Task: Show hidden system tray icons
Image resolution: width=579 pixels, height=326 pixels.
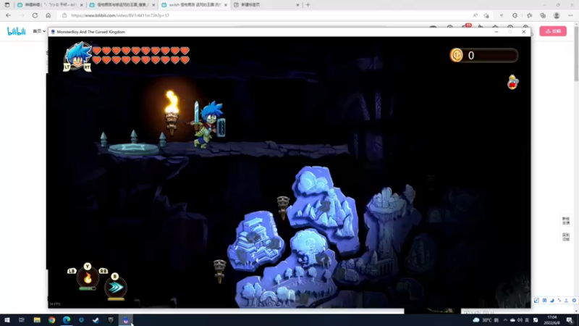Action: point(505,320)
